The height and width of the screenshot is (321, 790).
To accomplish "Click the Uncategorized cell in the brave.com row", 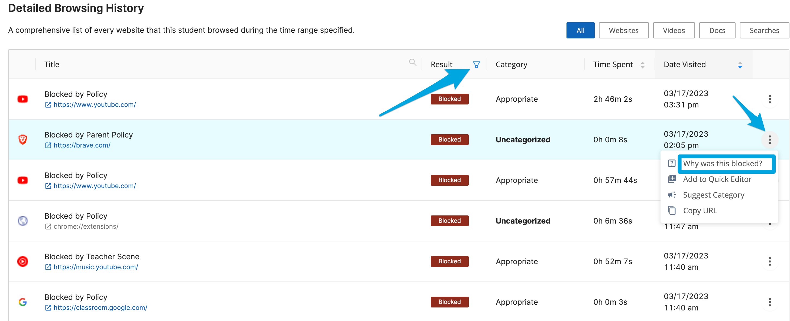I will (x=523, y=140).
